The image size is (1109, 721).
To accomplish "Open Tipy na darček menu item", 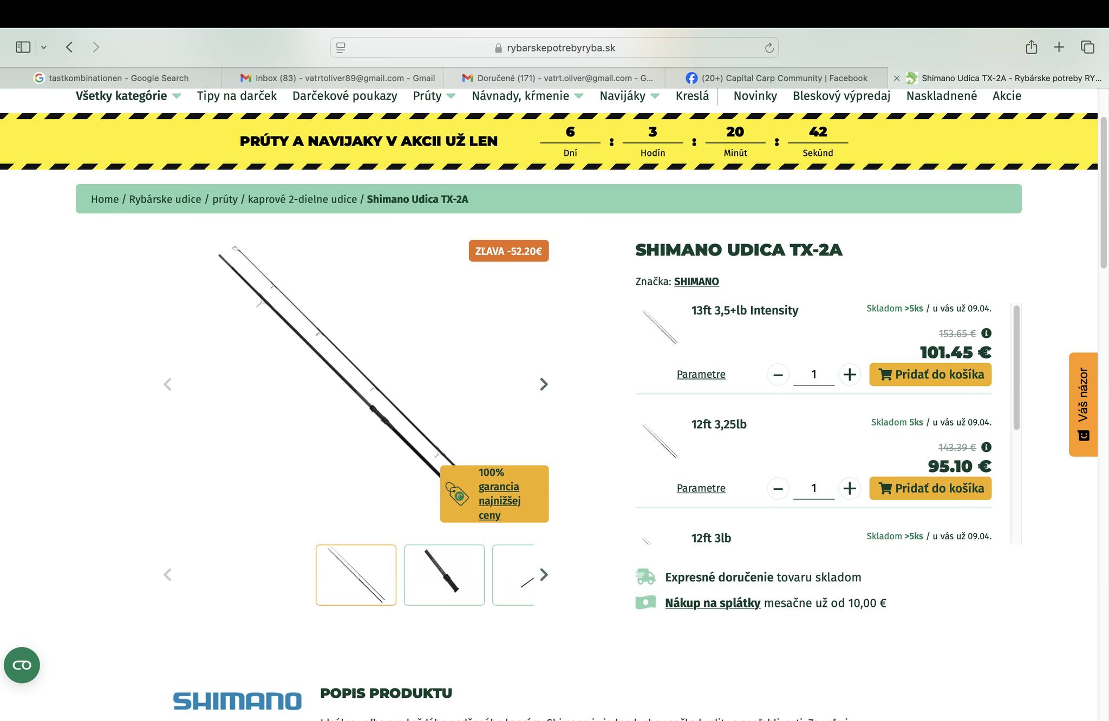I will 237,96.
